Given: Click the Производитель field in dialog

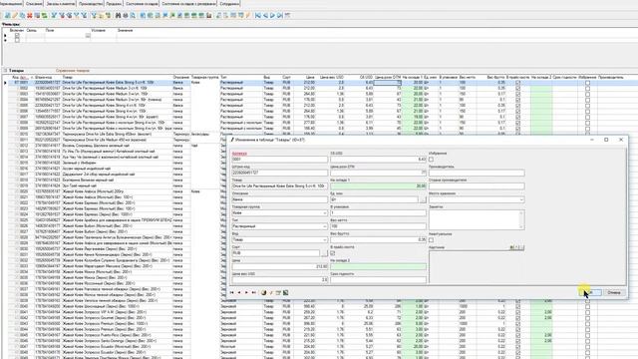Looking at the screenshot, I should (x=477, y=173).
